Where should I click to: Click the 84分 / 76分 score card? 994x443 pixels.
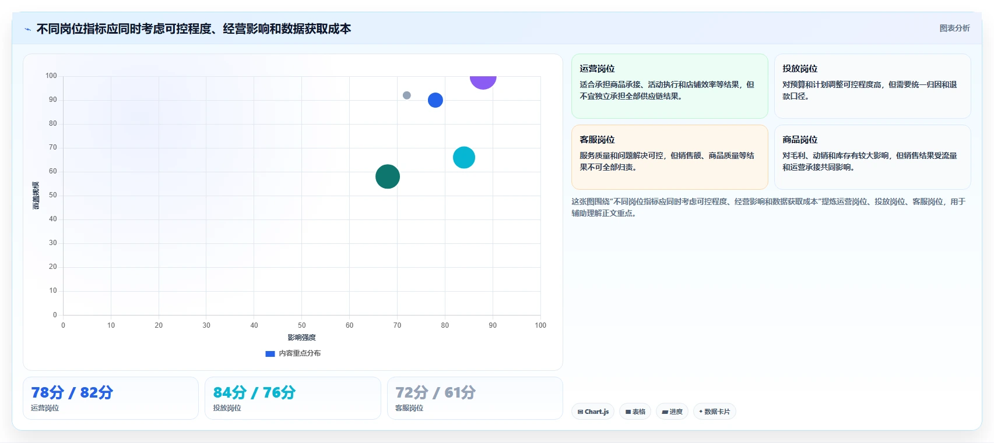point(293,398)
